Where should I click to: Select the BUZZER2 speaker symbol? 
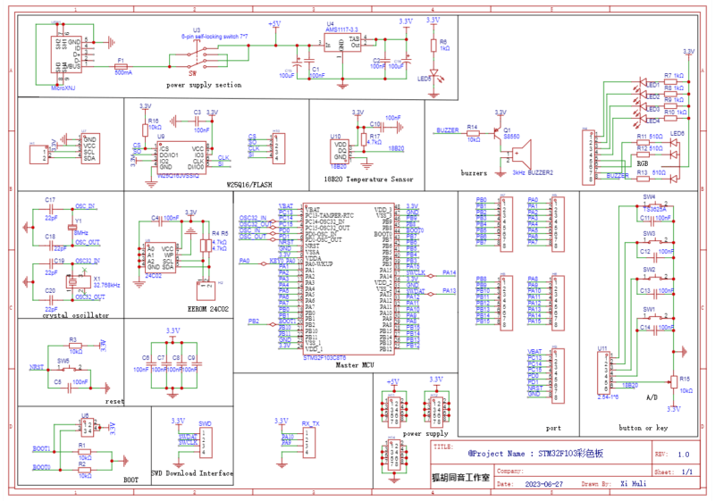pyautogui.click(x=521, y=154)
